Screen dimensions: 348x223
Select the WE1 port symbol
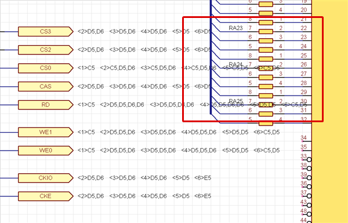[x=45, y=132]
